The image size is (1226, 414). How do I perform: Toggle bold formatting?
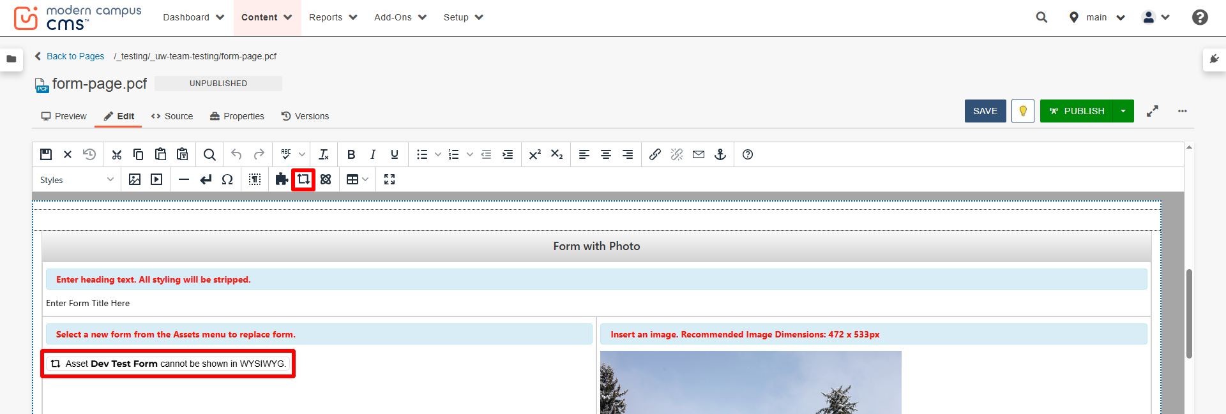[x=351, y=154]
